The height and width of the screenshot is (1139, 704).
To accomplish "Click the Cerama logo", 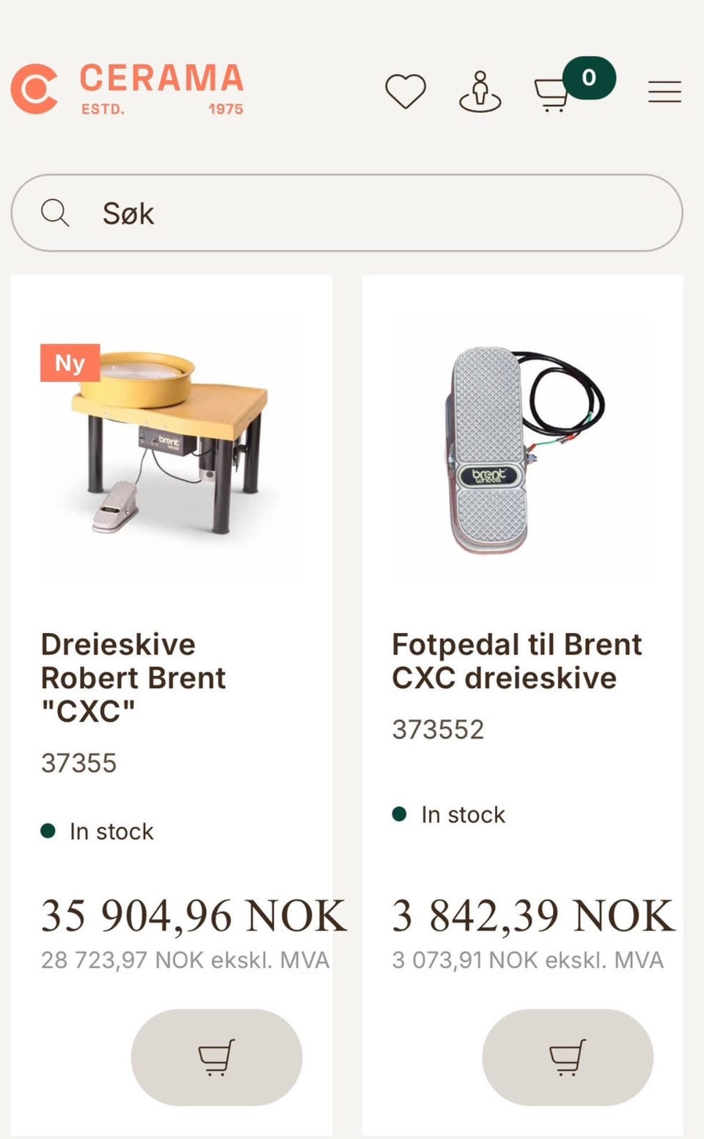I will click(34, 89).
